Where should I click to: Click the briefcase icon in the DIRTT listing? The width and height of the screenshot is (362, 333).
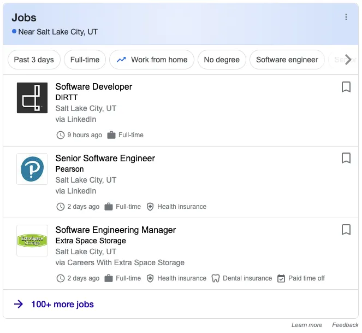click(x=111, y=135)
